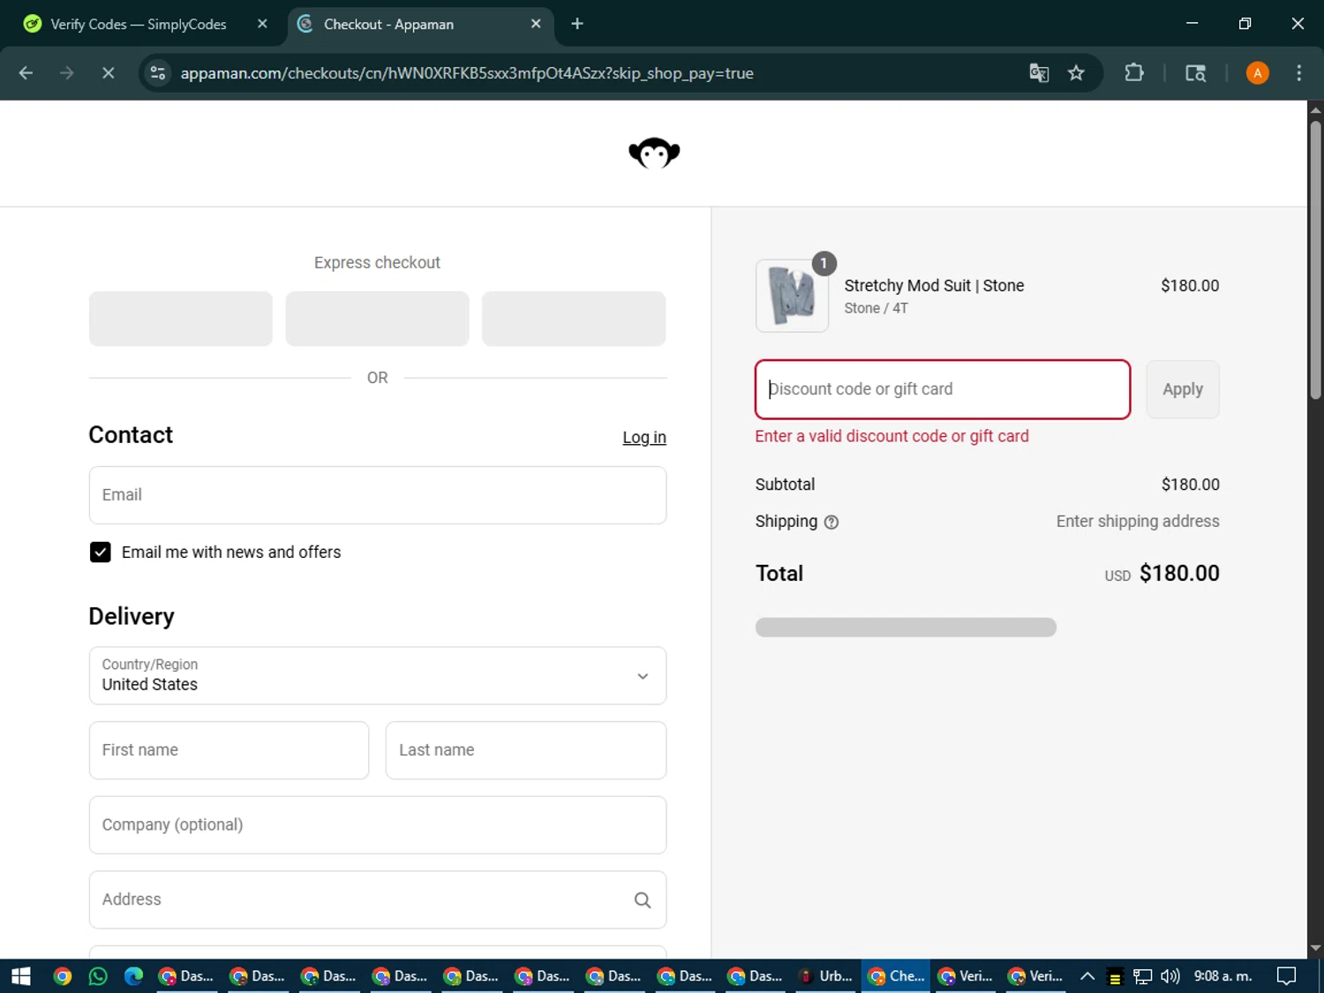Open the Chrome profile avatar
This screenshot has height=993, width=1324.
pyautogui.click(x=1257, y=73)
